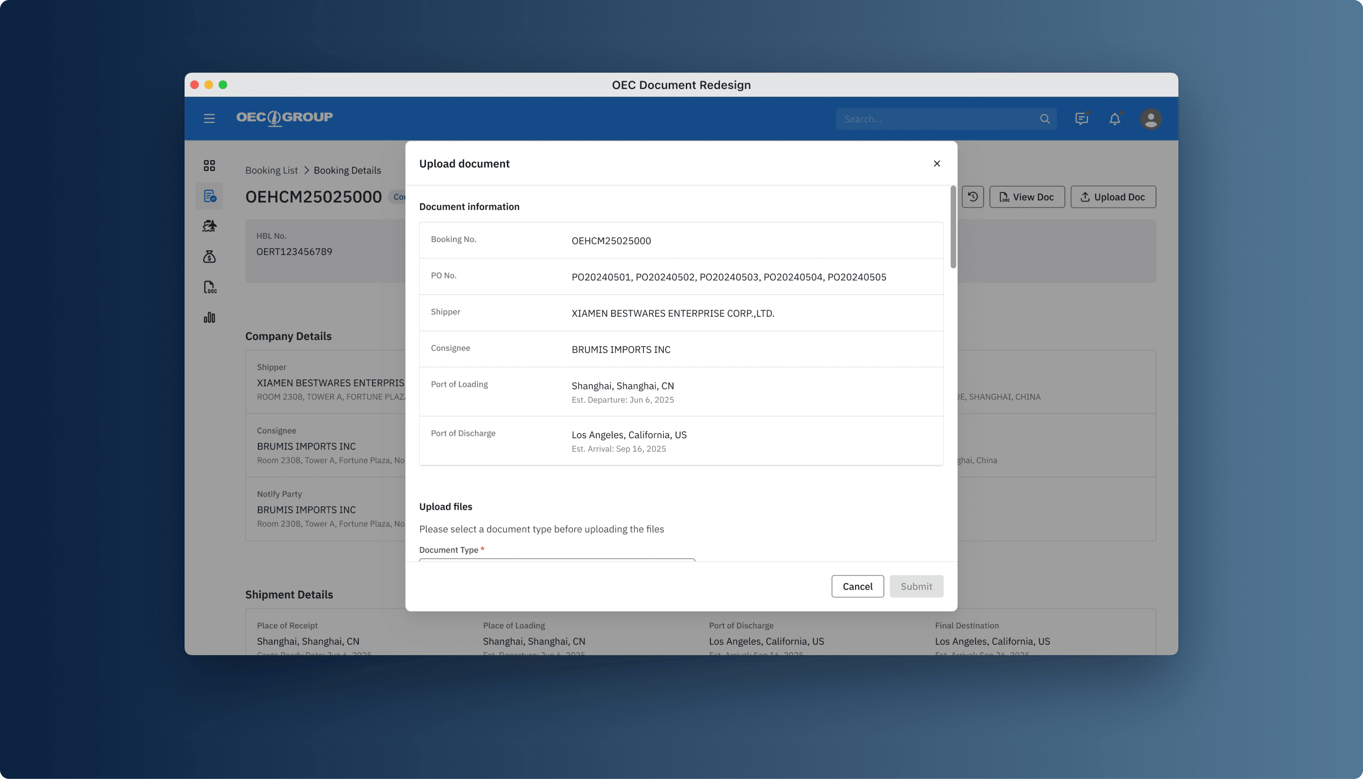The width and height of the screenshot is (1363, 779).
Task: Open the user profile avatar
Action: [1151, 119]
